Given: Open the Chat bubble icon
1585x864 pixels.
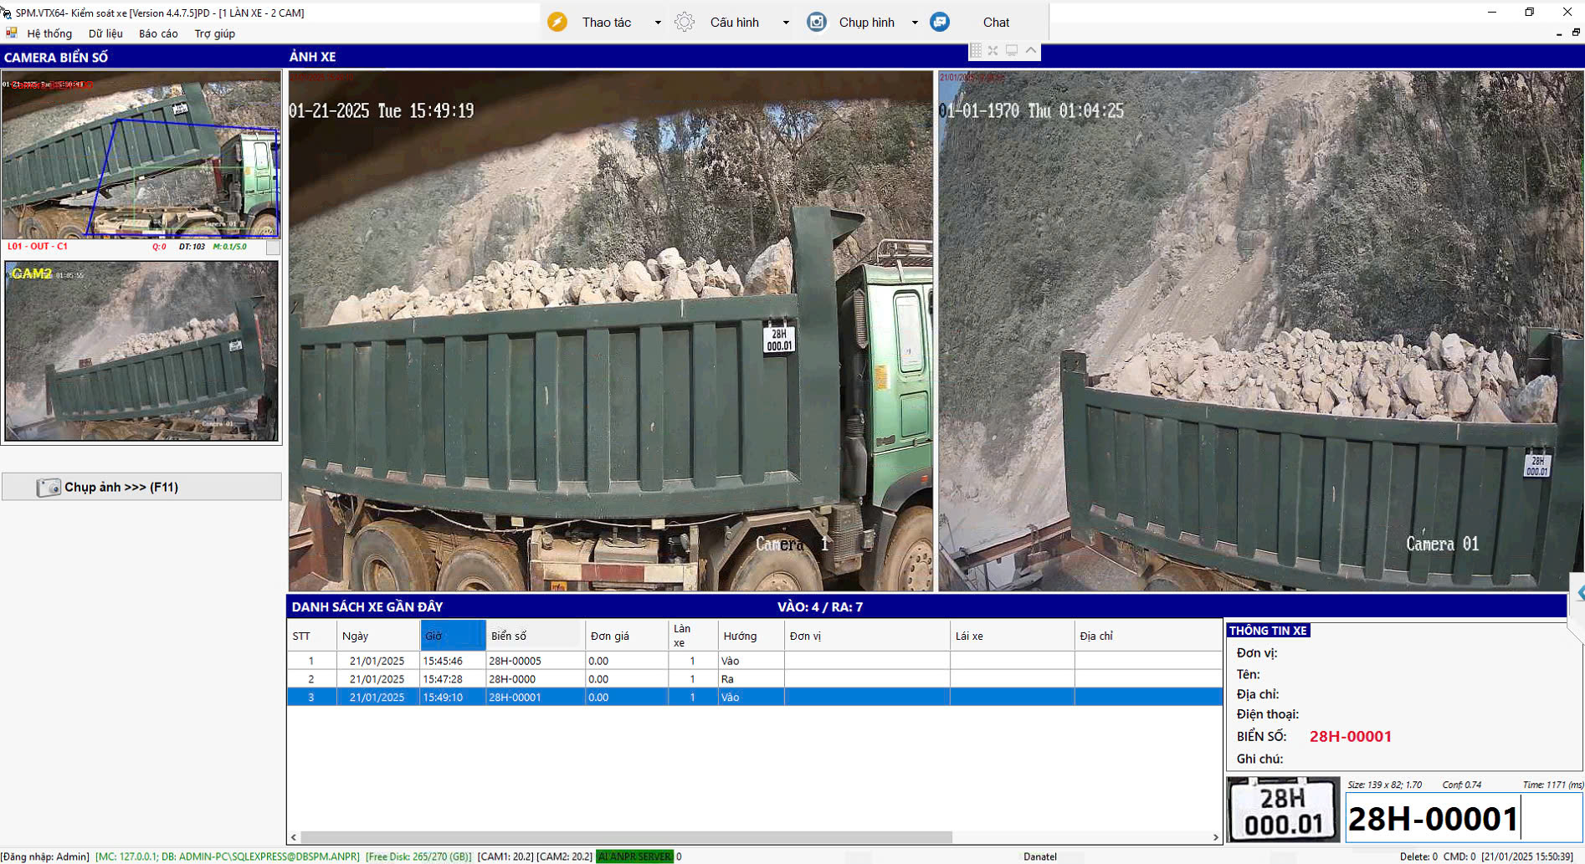Looking at the screenshot, I should 940,22.
